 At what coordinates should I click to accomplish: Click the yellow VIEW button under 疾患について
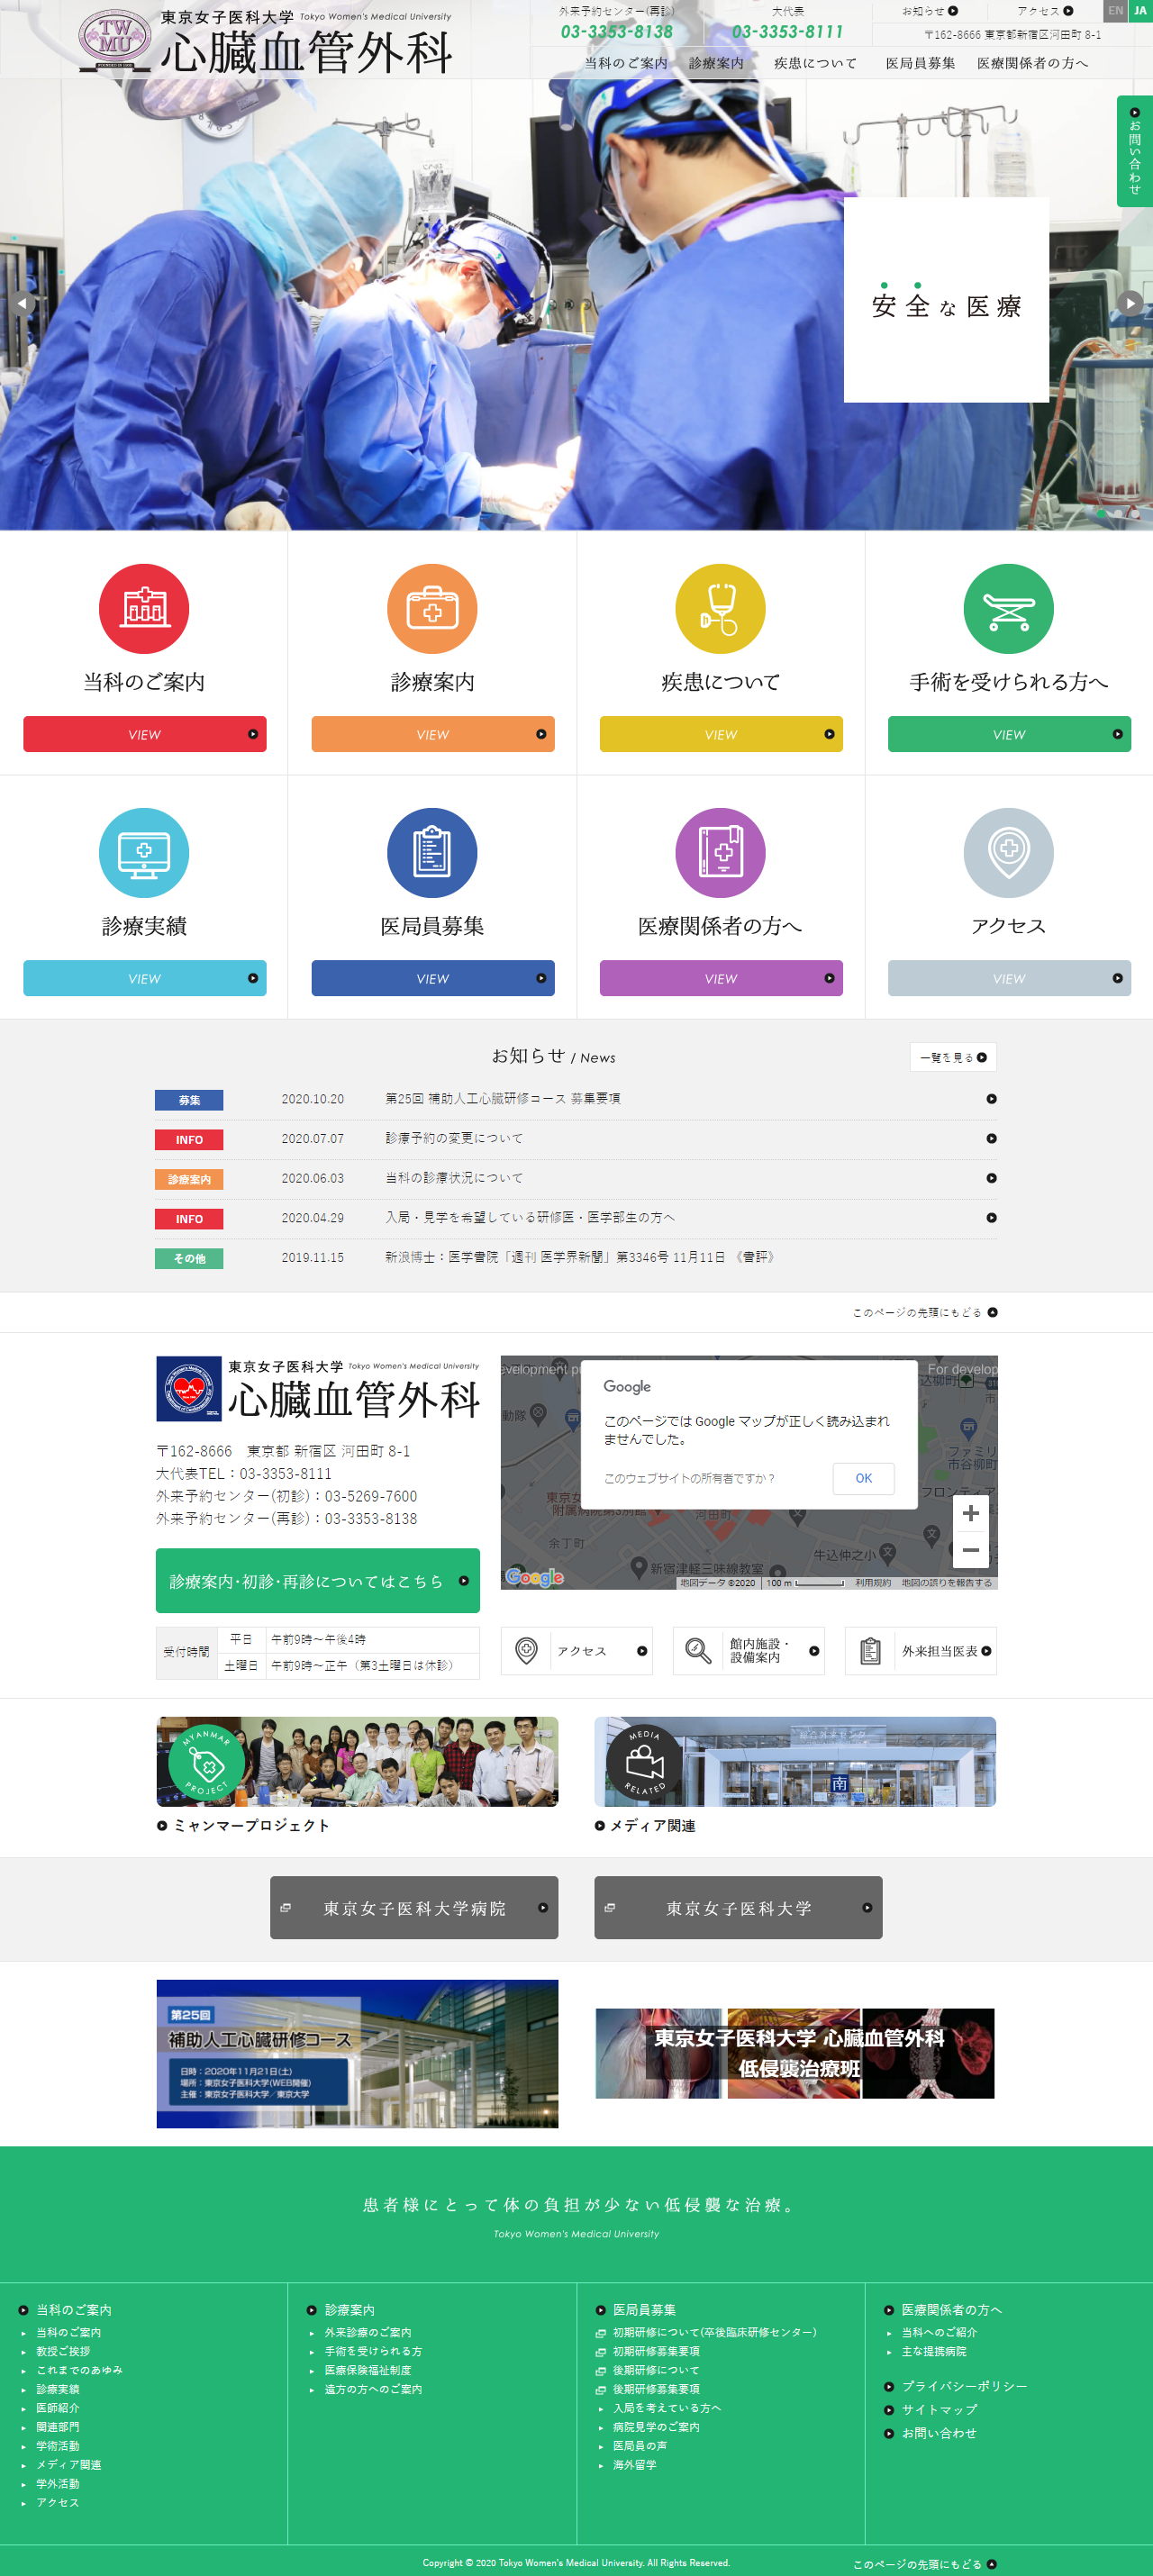coord(720,734)
